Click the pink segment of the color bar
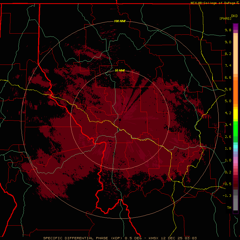The width and height of the screenshot is (240, 240). pyautogui.click(x=235, y=162)
